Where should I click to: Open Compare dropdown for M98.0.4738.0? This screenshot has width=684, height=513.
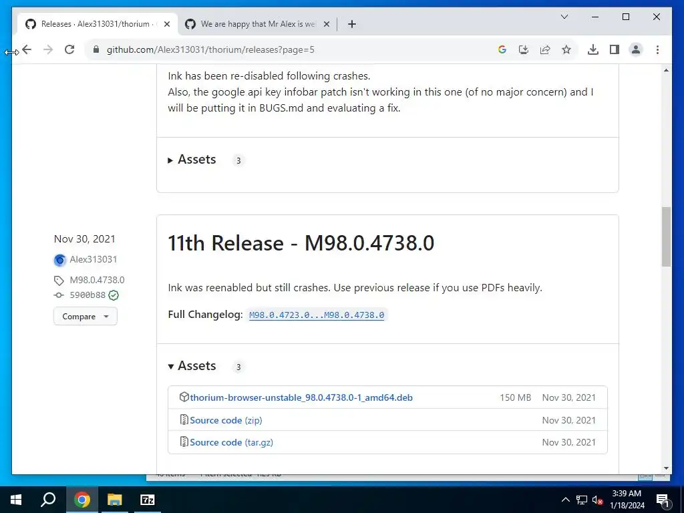click(85, 316)
